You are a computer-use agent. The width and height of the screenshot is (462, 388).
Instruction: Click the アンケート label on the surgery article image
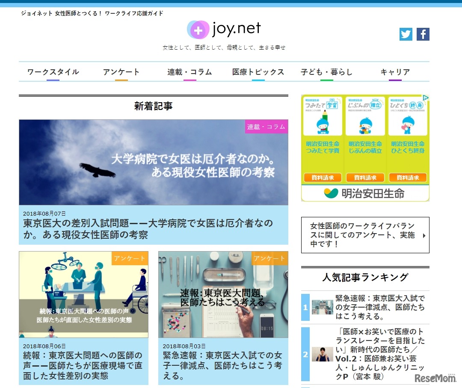click(x=130, y=258)
